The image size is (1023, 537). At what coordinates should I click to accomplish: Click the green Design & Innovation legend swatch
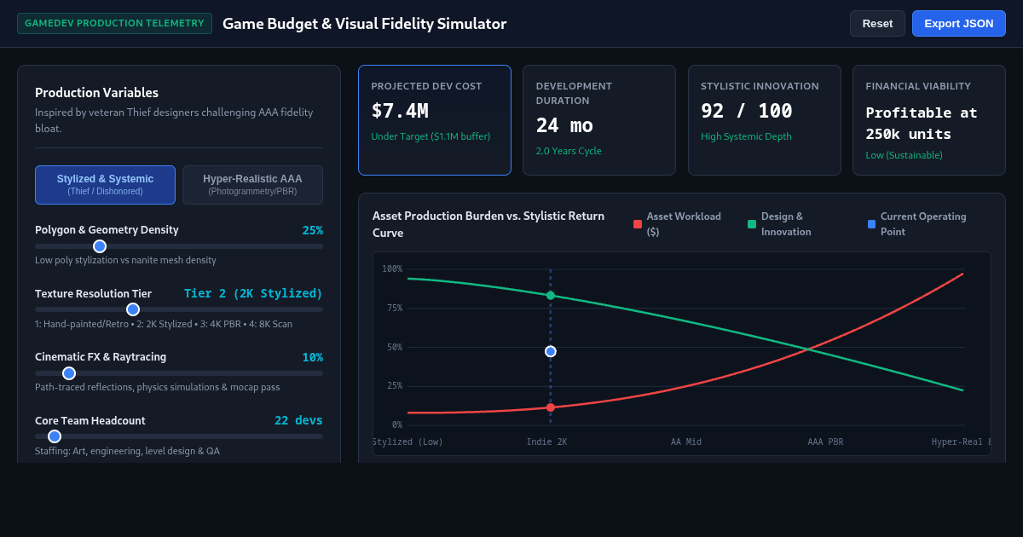tap(752, 224)
